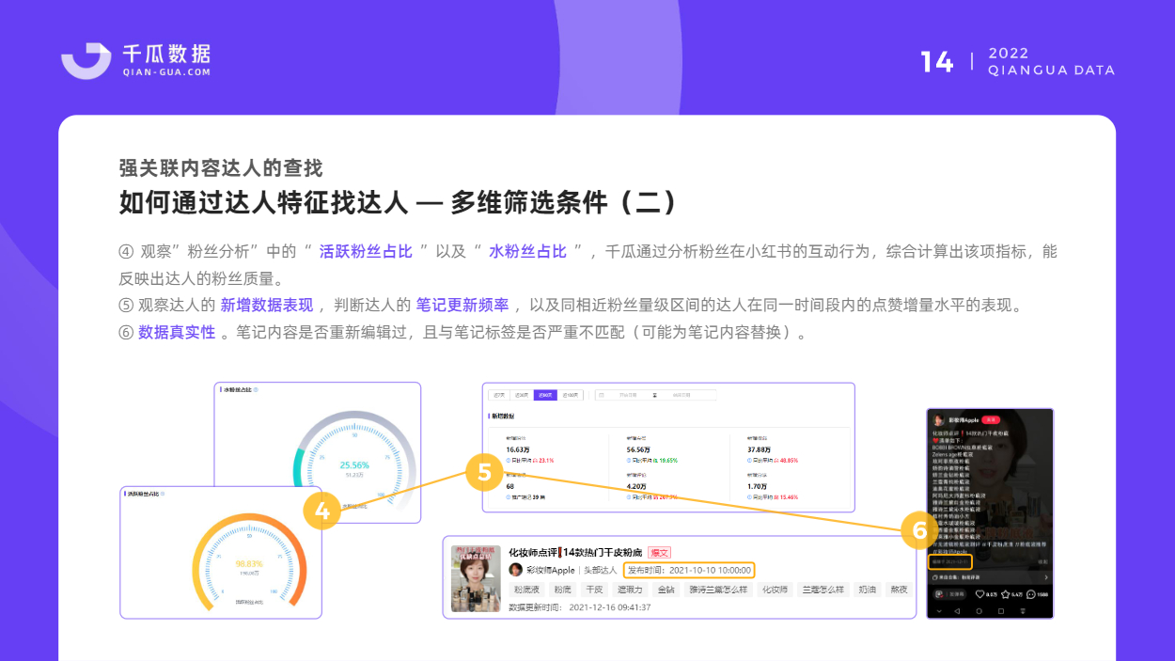Screen dimensions: 1175x661
Task: Click the 彩妆师Apple avatar in note card
Action: 515,570
